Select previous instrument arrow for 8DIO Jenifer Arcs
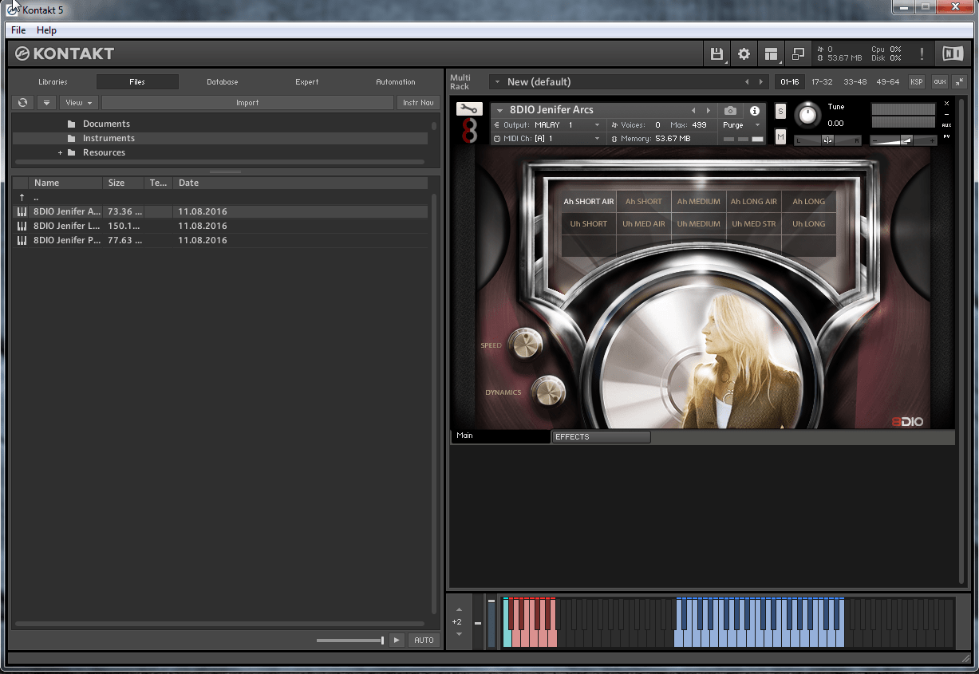This screenshot has height=674, width=979. pyautogui.click(x=693, y=111)
